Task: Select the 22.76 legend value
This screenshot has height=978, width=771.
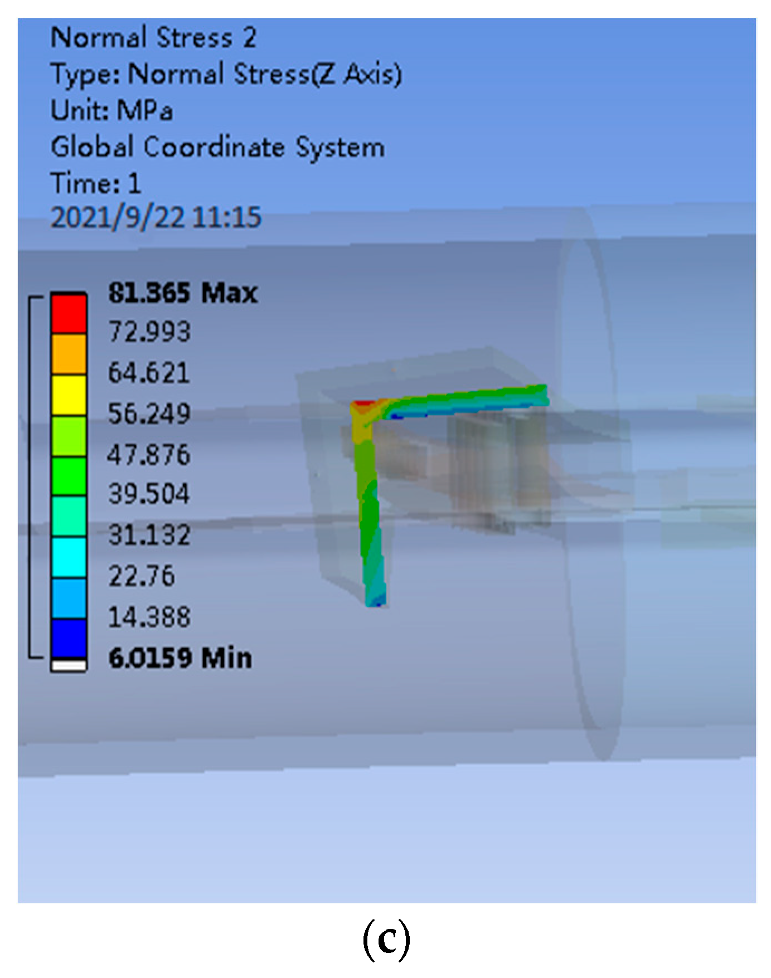Action: click(x=142, y=576)
